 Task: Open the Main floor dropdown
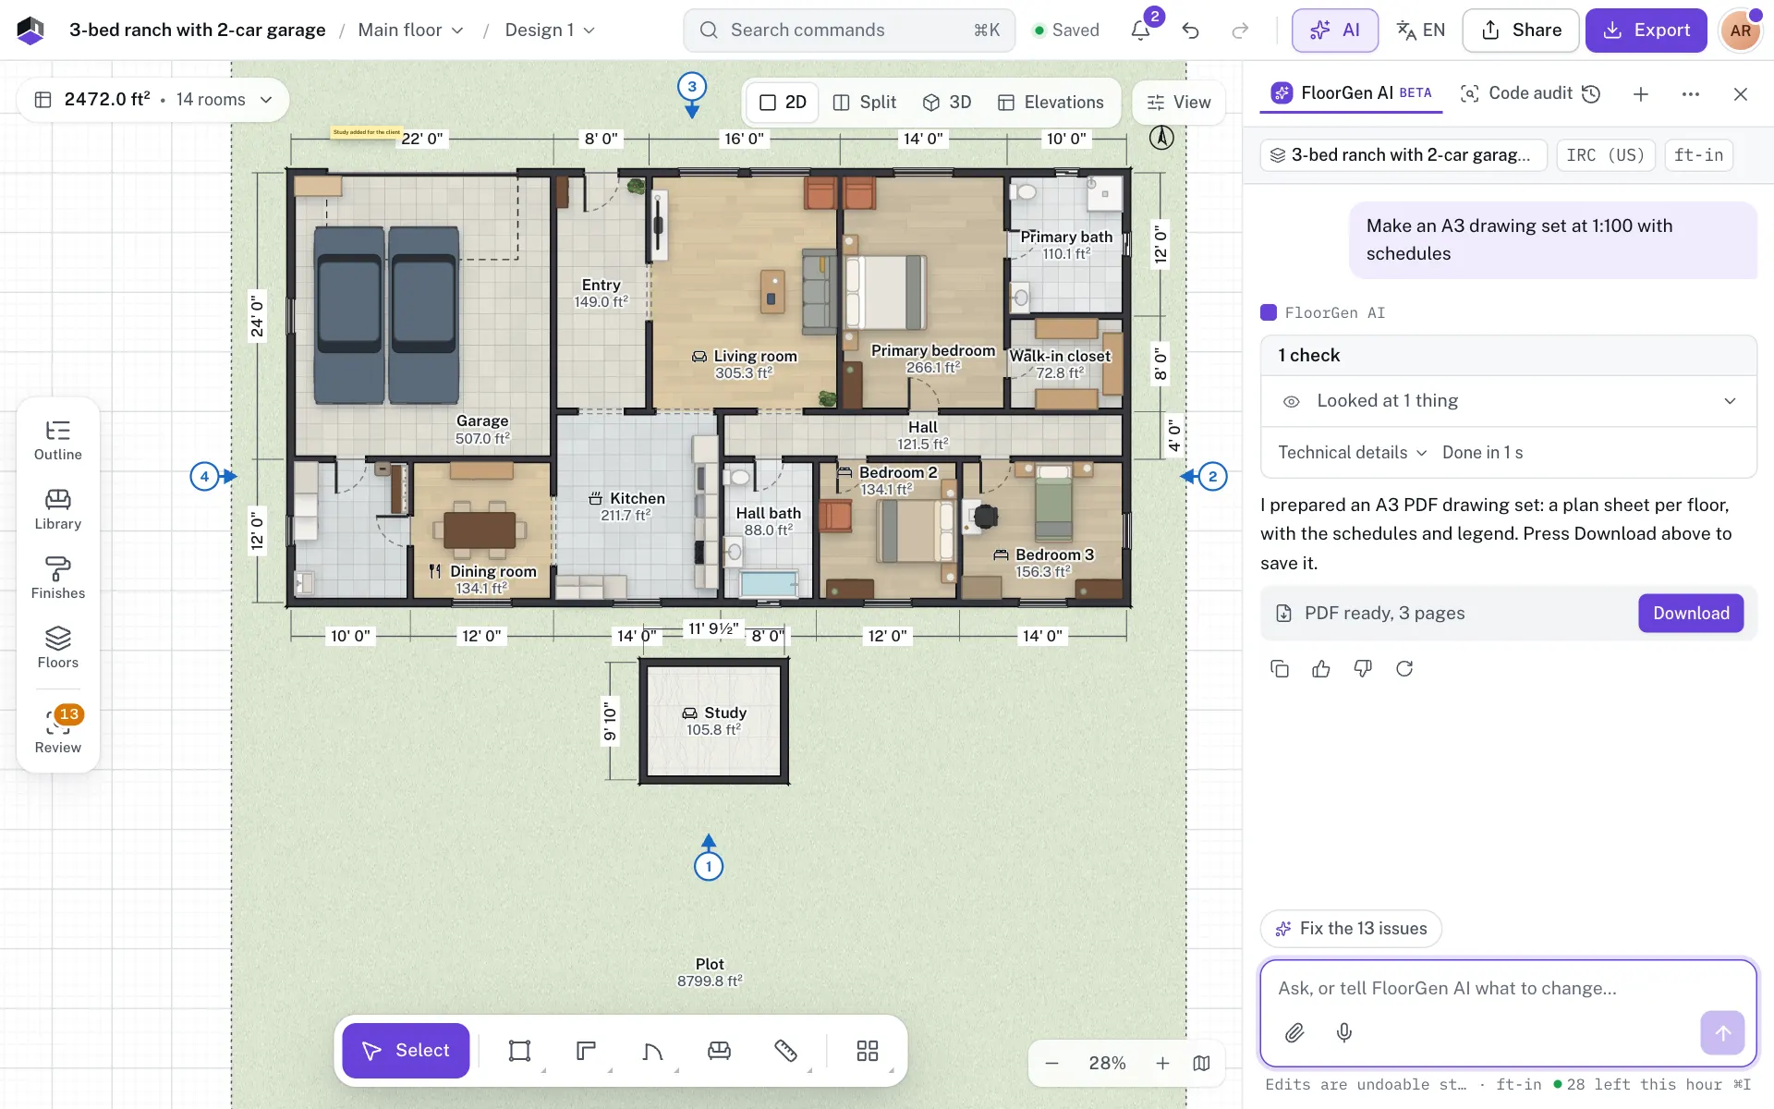point(410,30)
